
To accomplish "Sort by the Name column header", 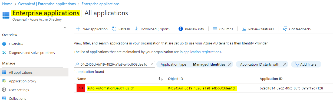I will (x=81, y=79).
